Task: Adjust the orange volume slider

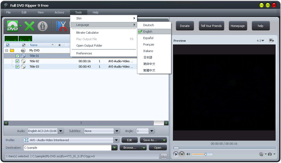Action: click(x=202, y=154)
